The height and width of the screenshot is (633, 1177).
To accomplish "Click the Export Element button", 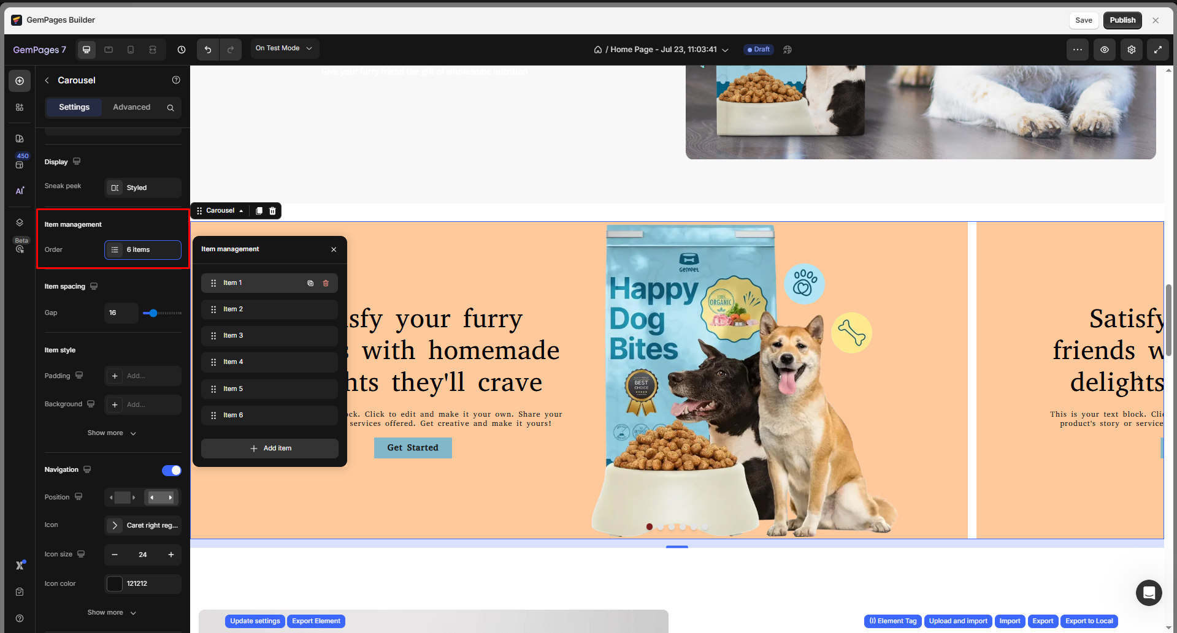I will (x=316, y=621).
